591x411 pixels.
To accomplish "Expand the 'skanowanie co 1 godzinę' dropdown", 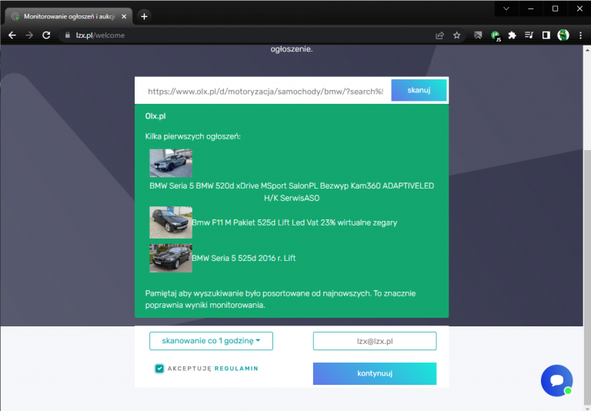I will [211, 341].
